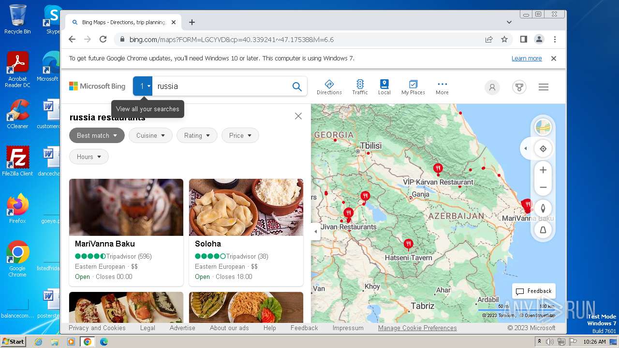Expand map controls side arrow
The height and width of the screenshot is (348, 619).
(526, 148)
